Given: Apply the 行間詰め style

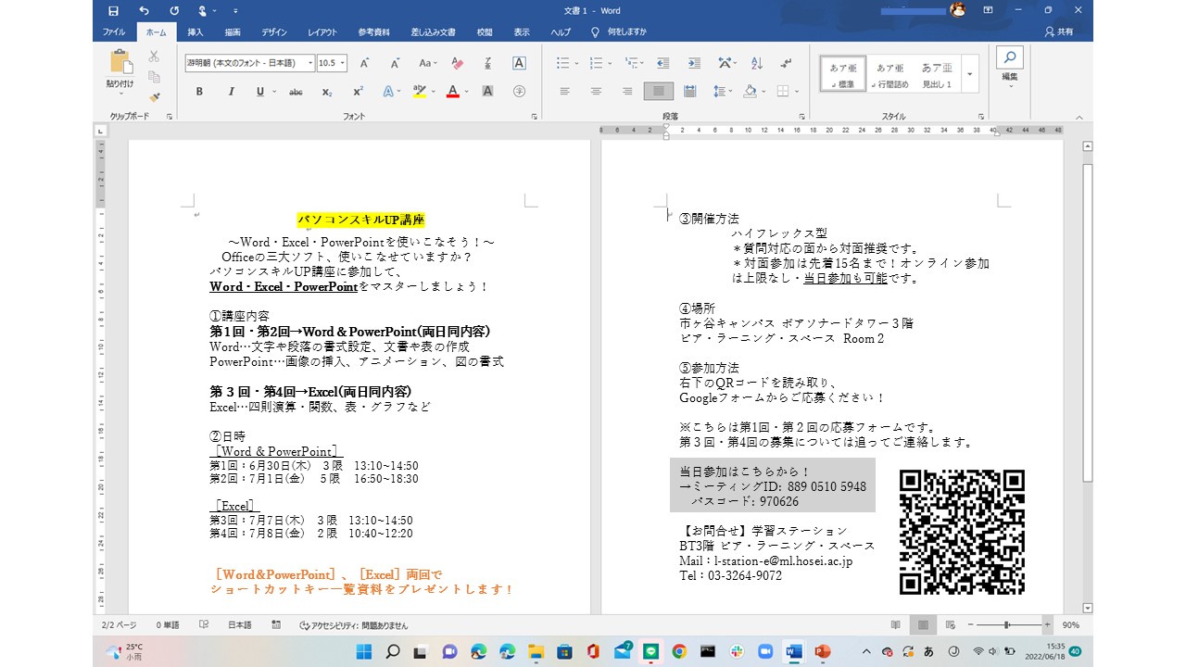Looking at the screenshot, I should [x=889, y=74].
